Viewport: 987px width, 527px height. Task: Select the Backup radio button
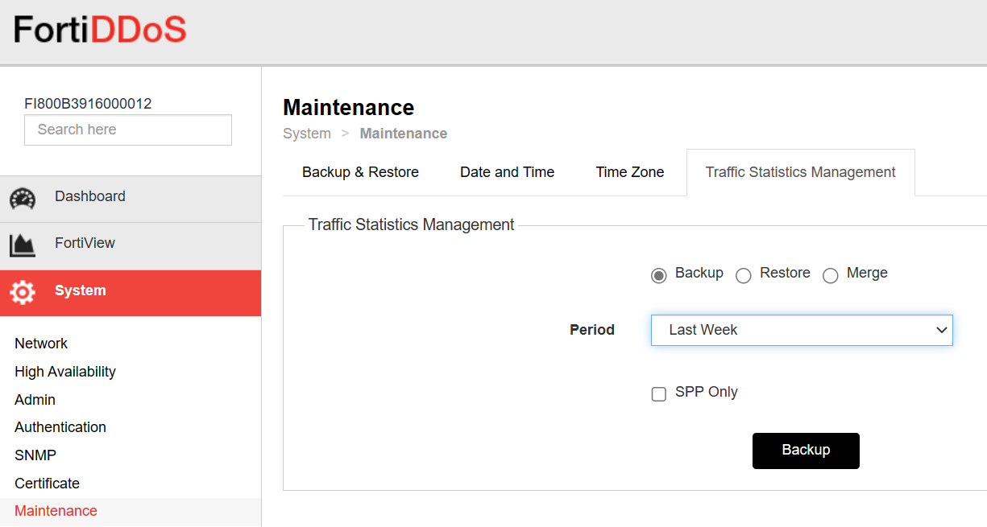click(658, 275)
